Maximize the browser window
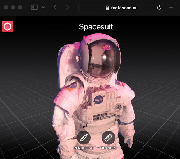The height and width of the screenshot is (159, 180). tap(20, 8)
